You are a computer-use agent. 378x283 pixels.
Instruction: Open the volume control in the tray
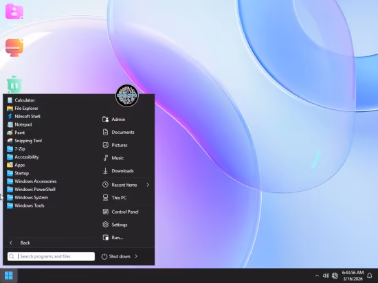[326, 275]
